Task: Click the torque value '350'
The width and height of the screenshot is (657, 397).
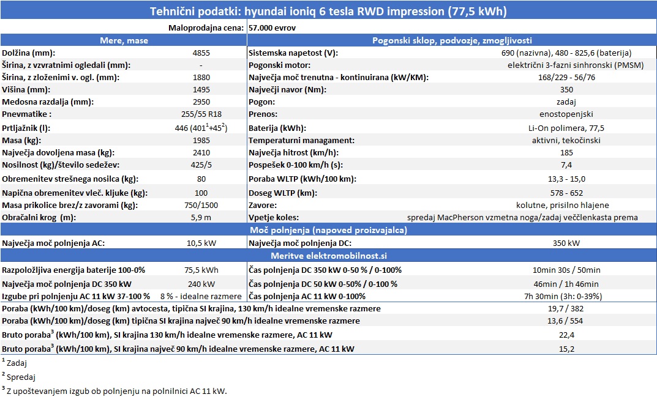Action: 566,90
